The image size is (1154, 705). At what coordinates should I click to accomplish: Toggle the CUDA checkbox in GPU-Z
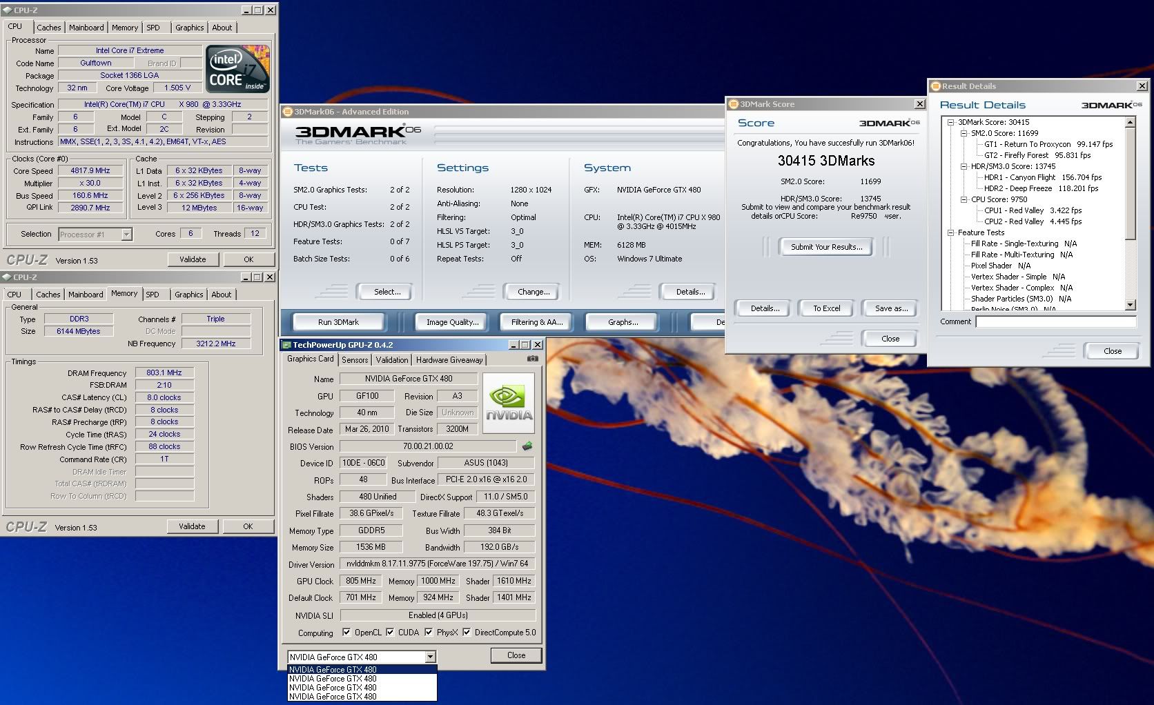[391, 633]
